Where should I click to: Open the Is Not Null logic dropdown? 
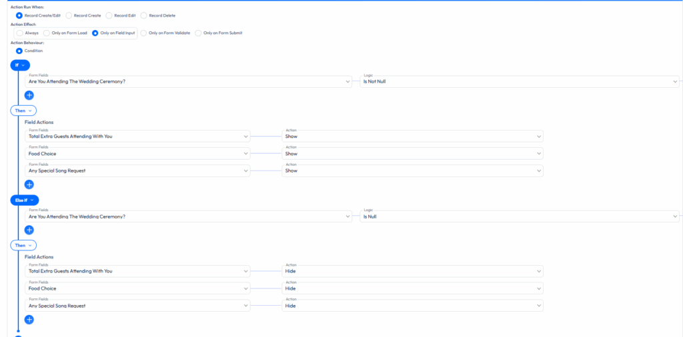(519, 81)
